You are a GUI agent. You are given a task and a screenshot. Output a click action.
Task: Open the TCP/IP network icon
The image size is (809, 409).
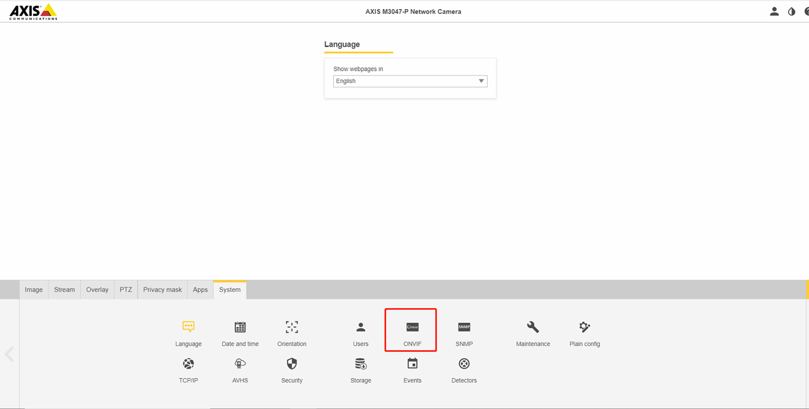(x=188, y=364)
